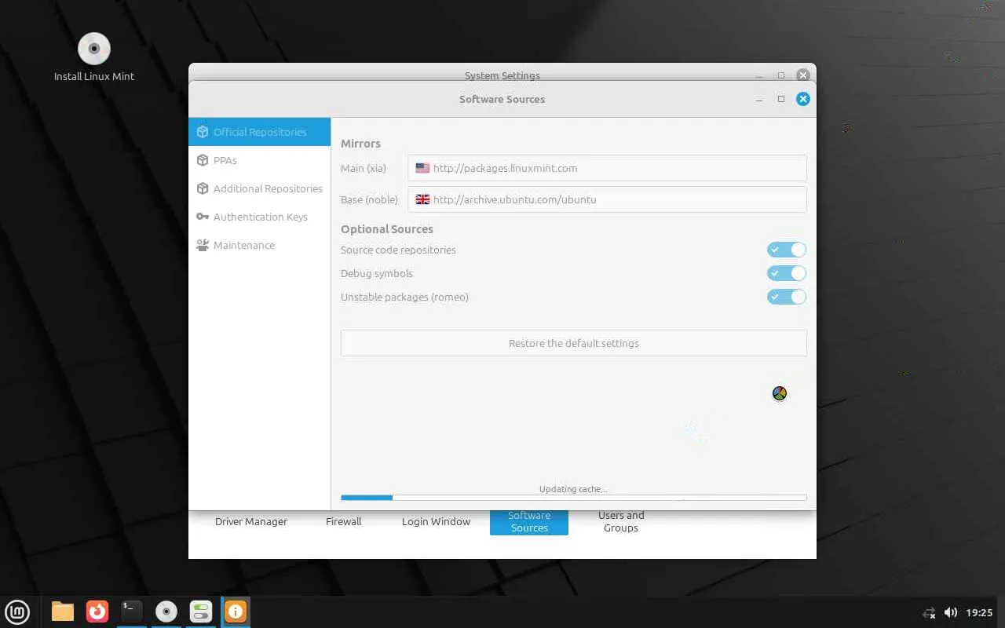Open the Linux Mint start menu
This screenshot has width=1005, height=628.
click(17, 612)
